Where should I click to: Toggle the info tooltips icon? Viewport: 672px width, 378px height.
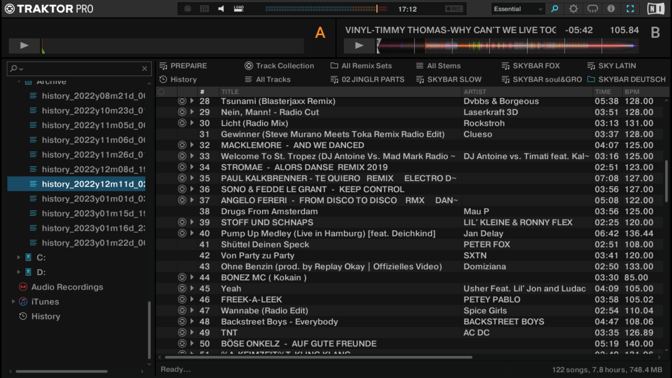coord(611,9)
